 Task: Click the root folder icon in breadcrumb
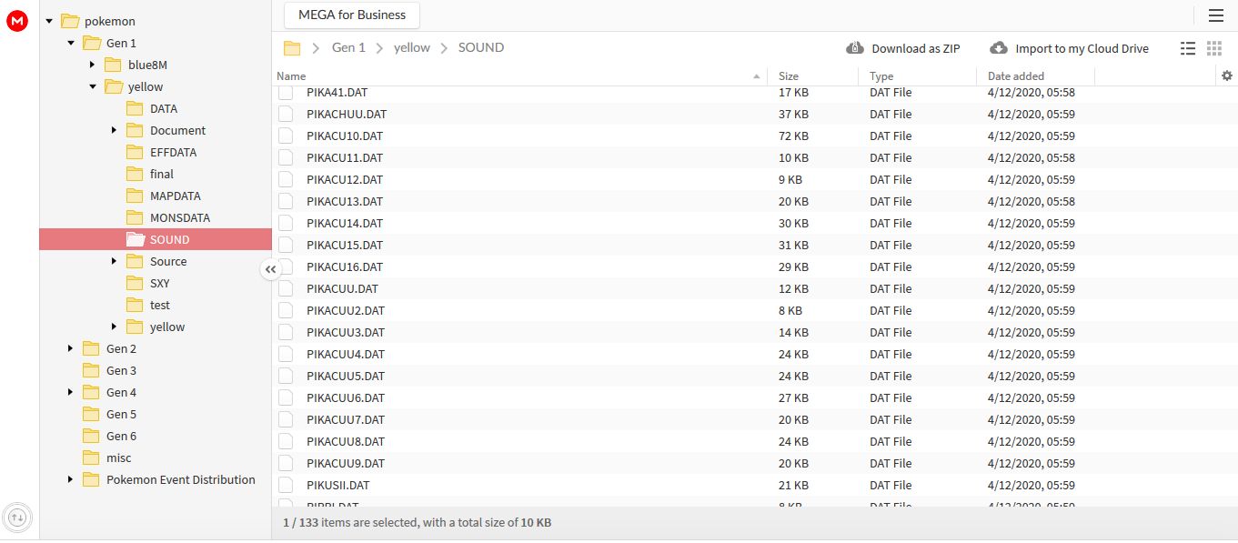(x=292, y=48)
